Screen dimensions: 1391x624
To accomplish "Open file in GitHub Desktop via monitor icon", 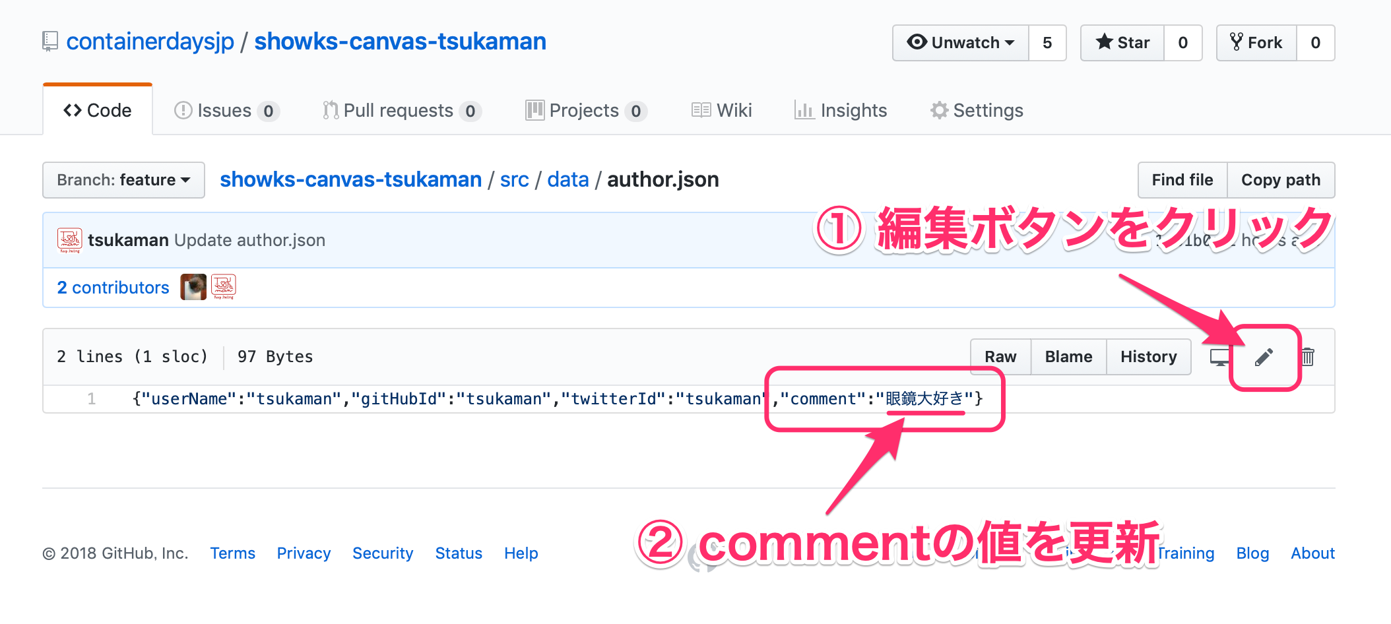I will point(1219,357).
